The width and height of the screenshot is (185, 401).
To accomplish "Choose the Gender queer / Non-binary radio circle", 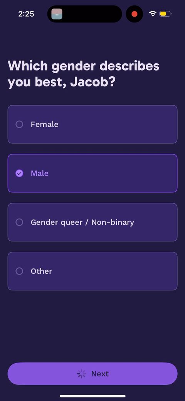I will point(19,222).
